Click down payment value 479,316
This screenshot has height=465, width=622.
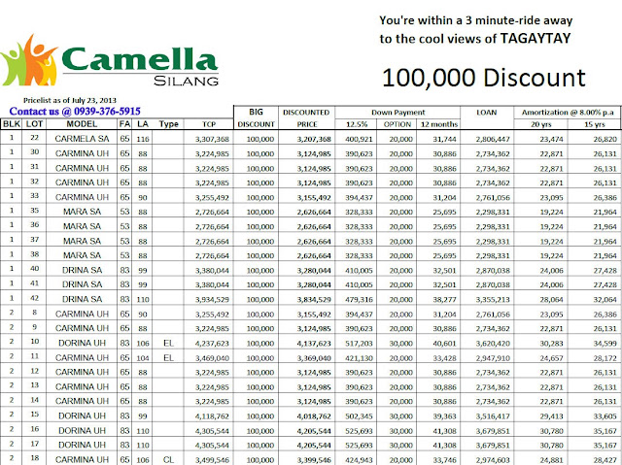coord(359,299)
